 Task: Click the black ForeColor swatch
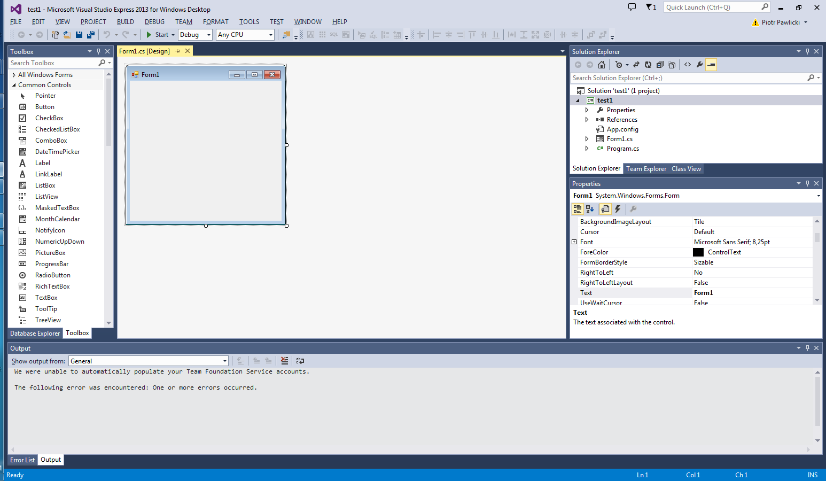click(698, 252)
